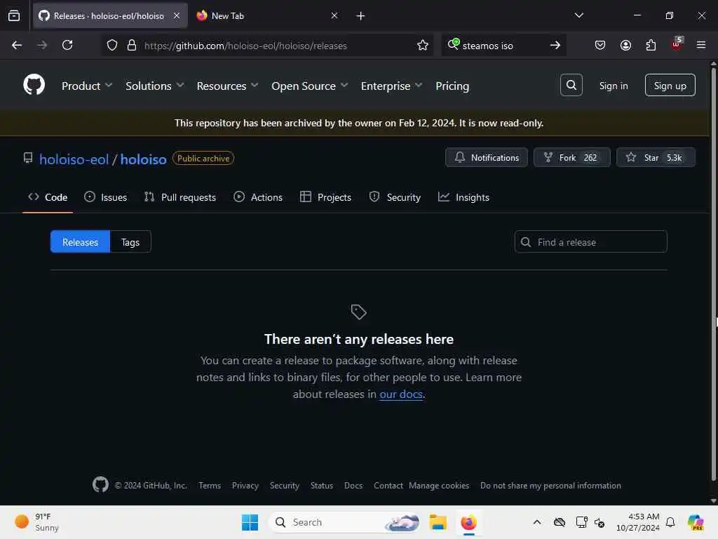Screen dimensions: 718x539
Task: Click the taskbar Search box
Action: 344,522
